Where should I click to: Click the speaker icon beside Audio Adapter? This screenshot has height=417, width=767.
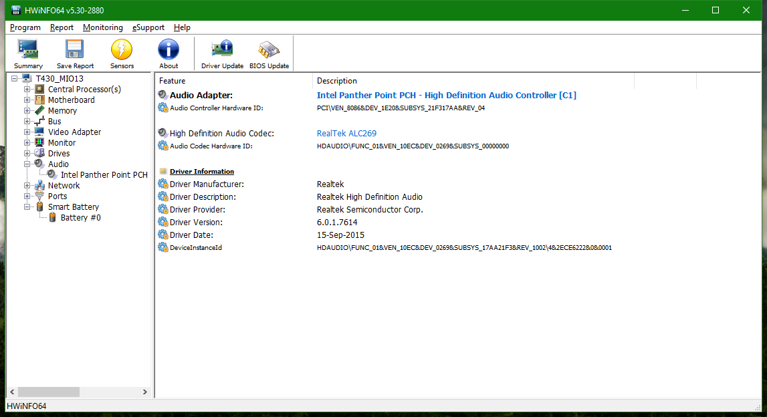pos(163,95)
